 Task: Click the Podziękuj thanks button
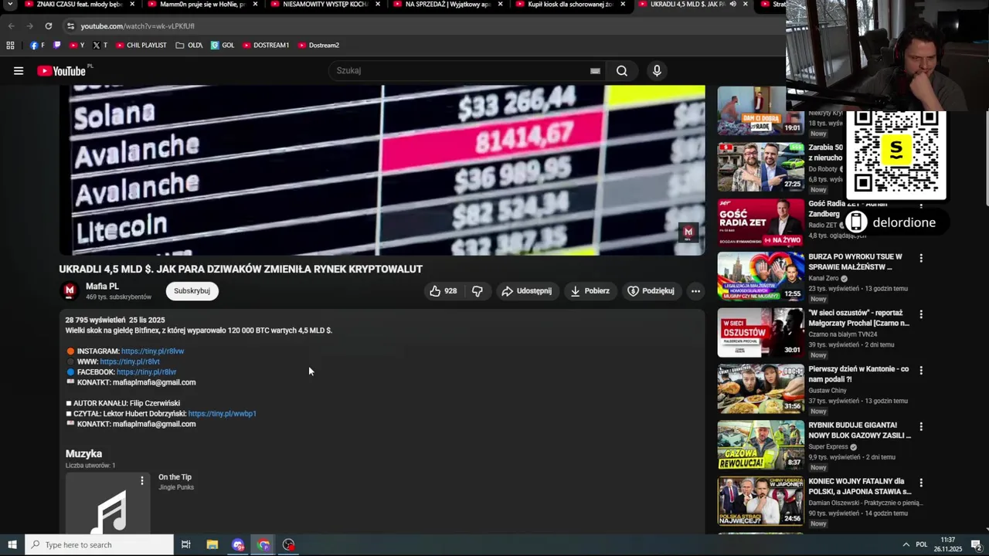tap(651, 291)
